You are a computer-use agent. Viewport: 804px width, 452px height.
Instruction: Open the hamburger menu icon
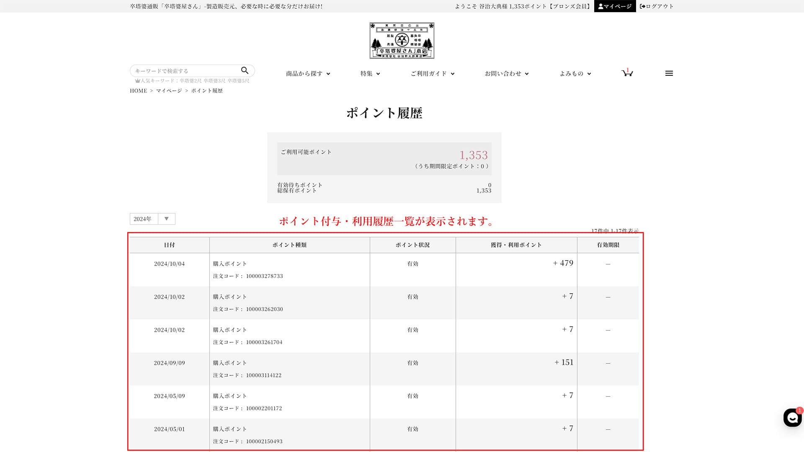click(x=669, y=73)
